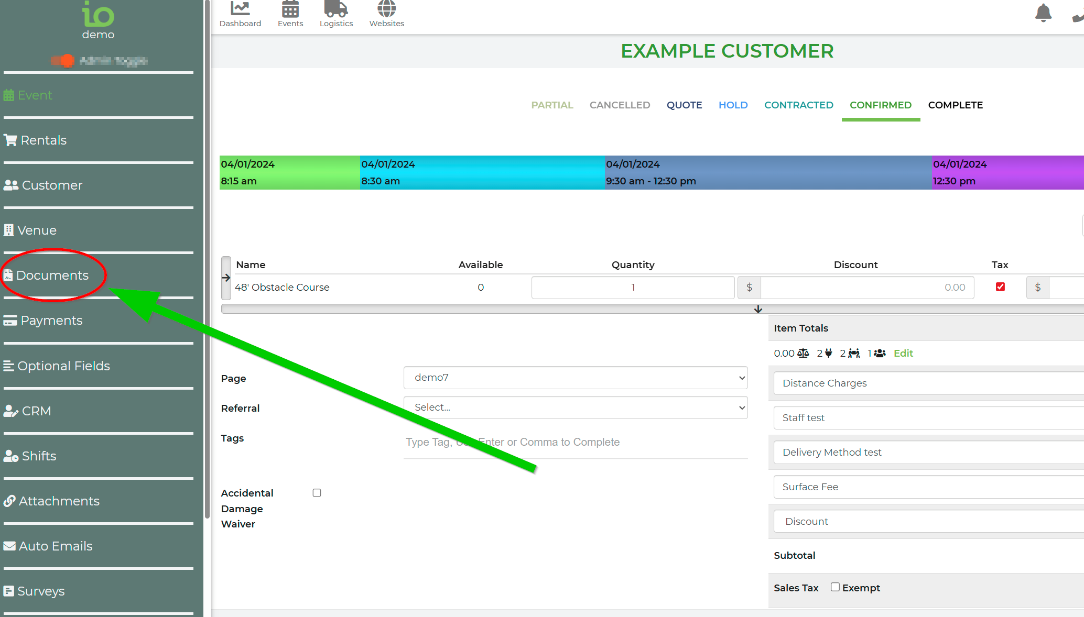Open the Page dropdown showing demo7
This screenshot has height=617, width=1084.
click(x=575, y=378)
